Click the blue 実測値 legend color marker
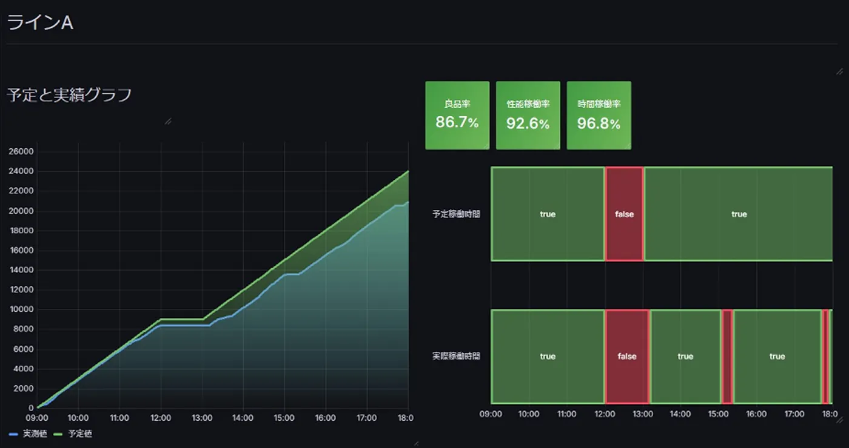Viewport: 849px width, 448px height. pyautogui.click(x=13, y=434)
